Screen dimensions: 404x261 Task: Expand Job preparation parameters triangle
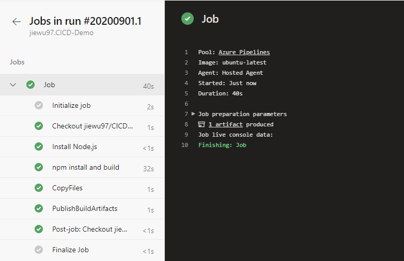(x=193, y=113)
